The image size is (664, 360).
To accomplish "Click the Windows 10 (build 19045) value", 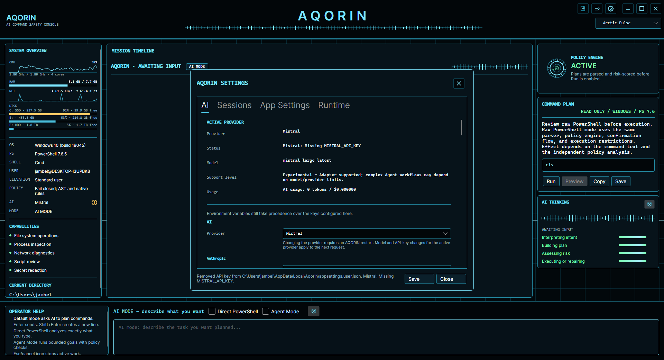I will point(60,145).
